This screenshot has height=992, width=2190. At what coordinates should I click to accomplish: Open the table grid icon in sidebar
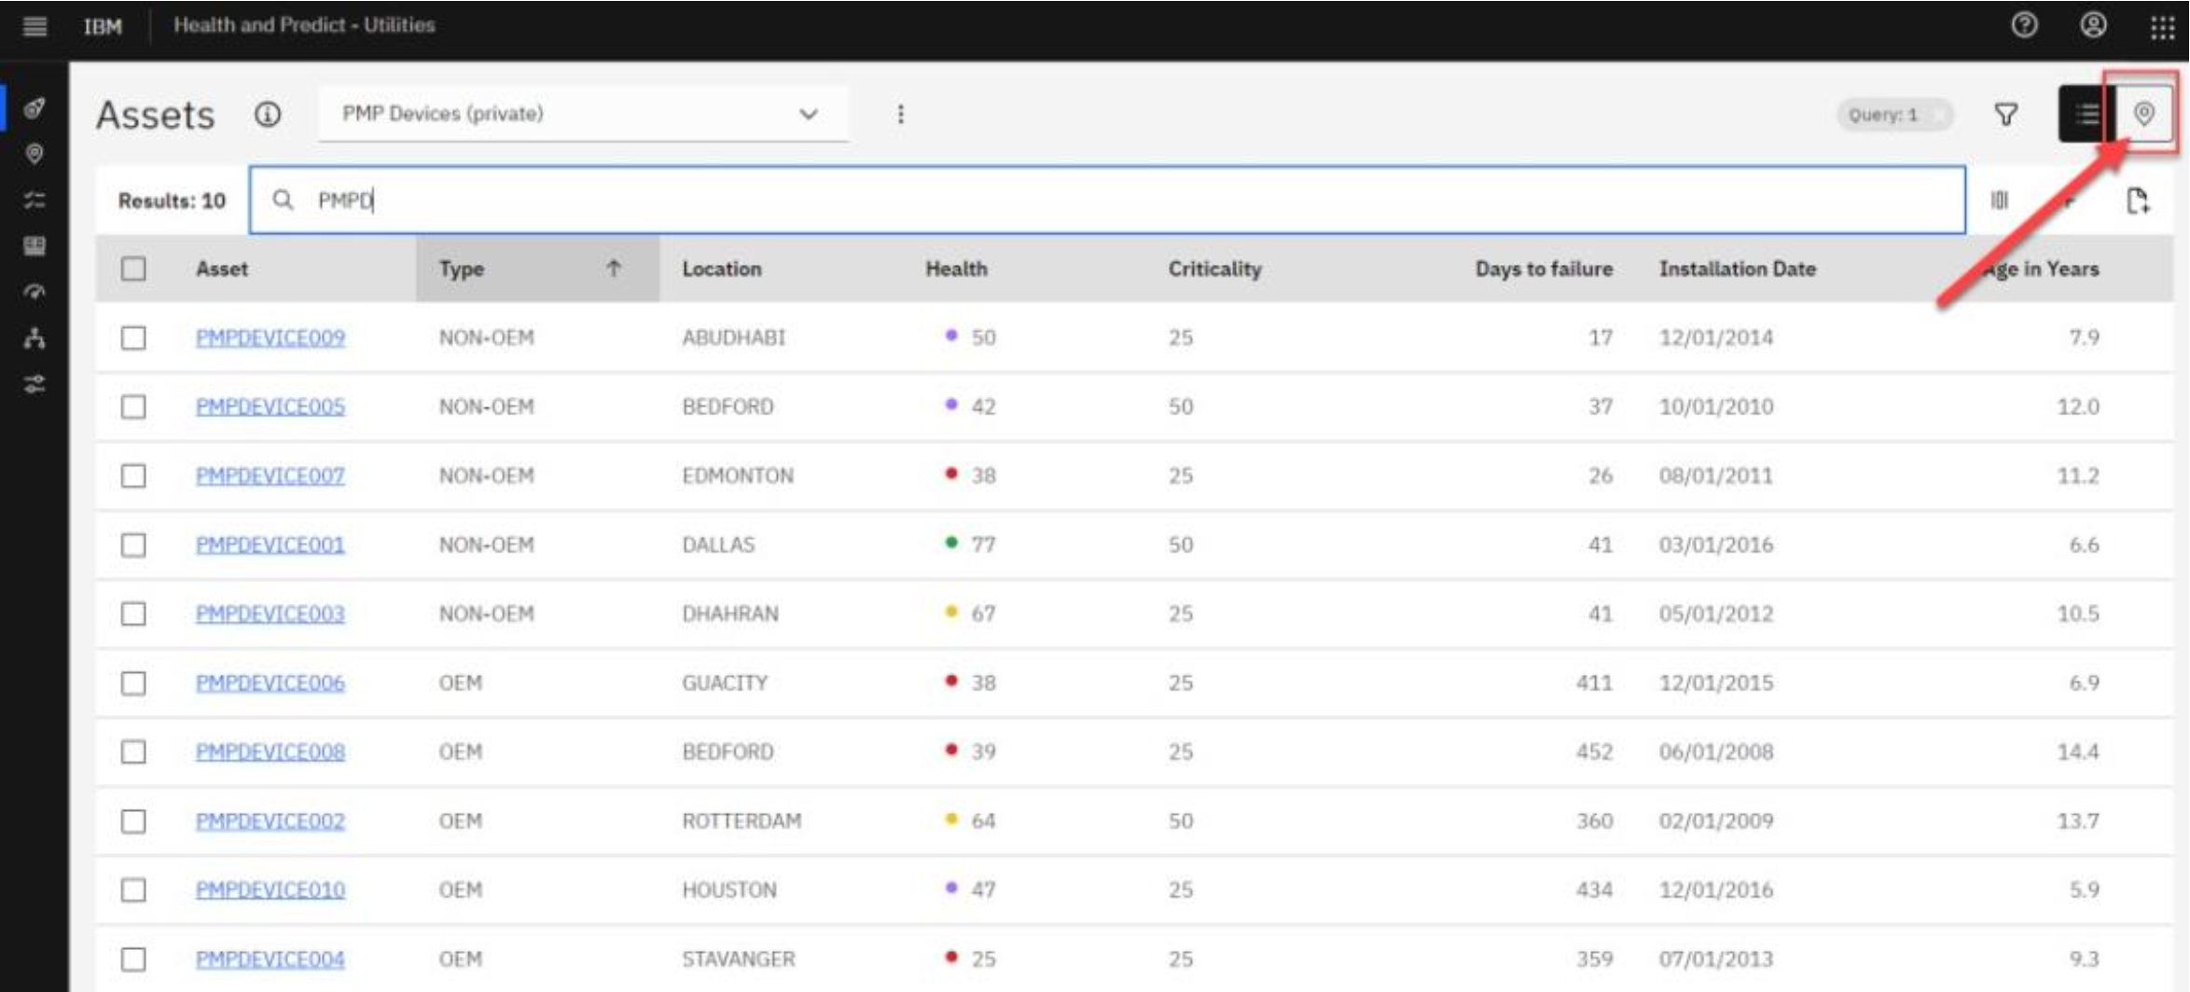[x=35, y=245]
